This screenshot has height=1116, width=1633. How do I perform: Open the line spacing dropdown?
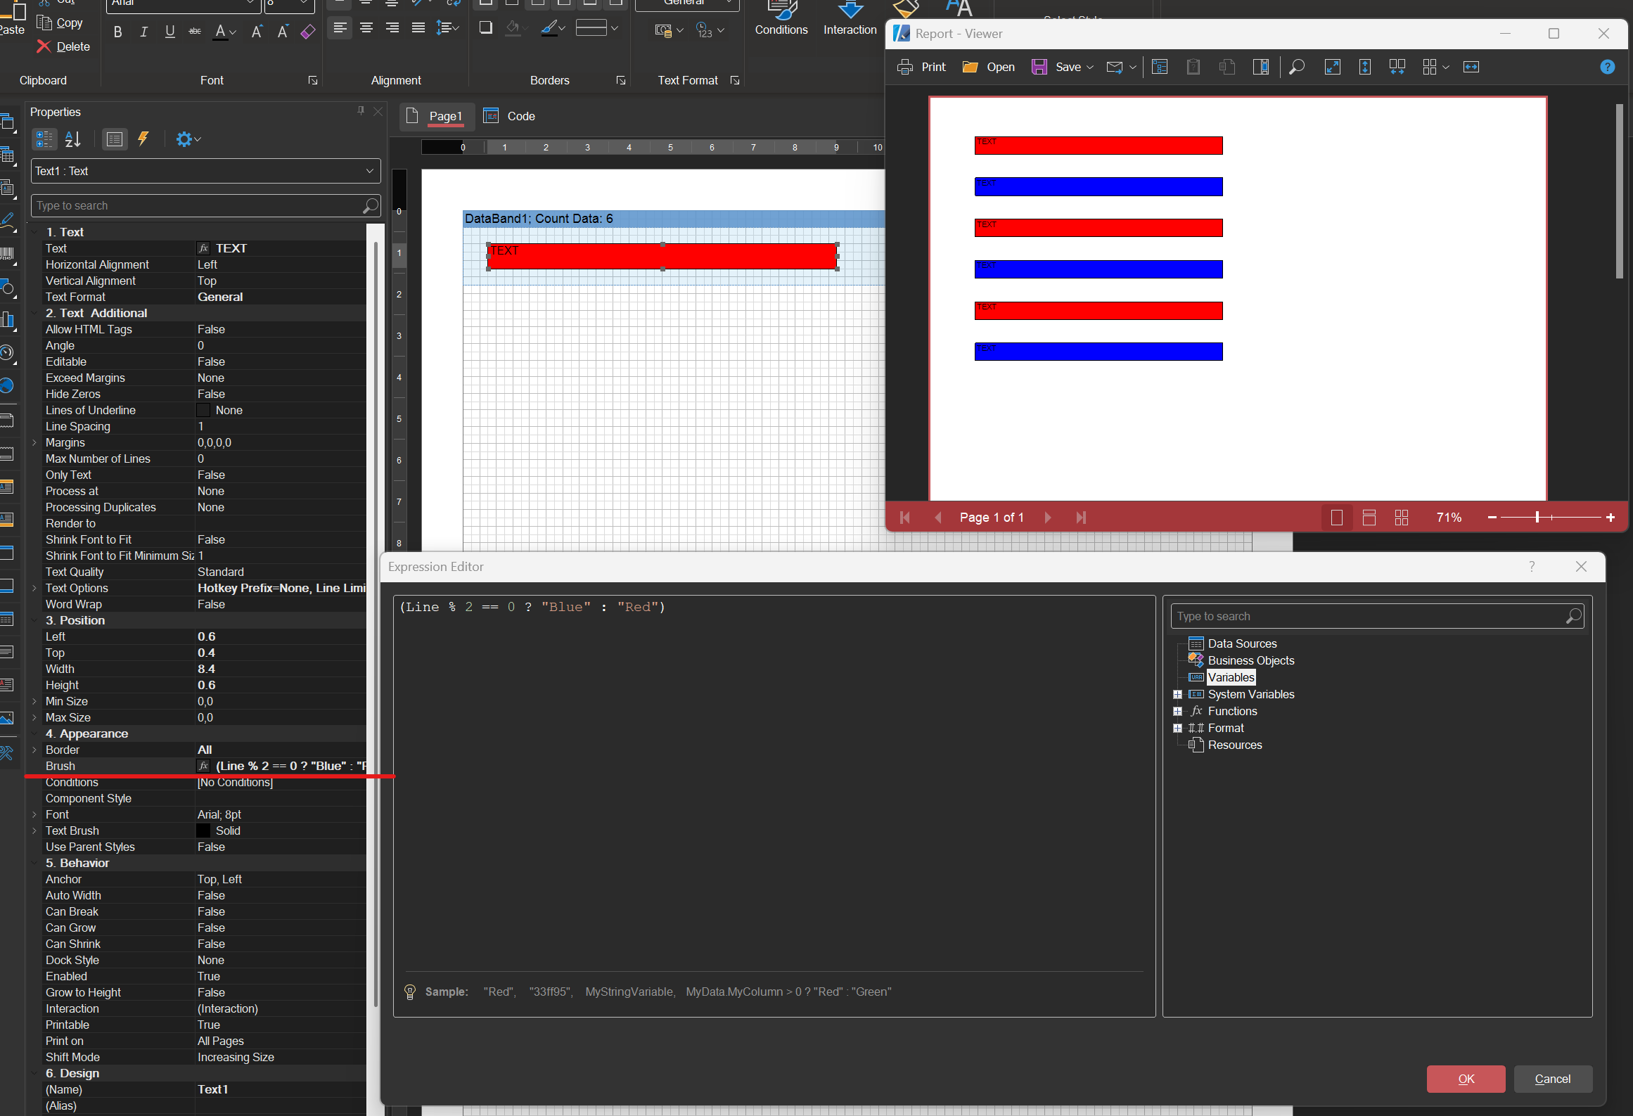tap(447, 28)
